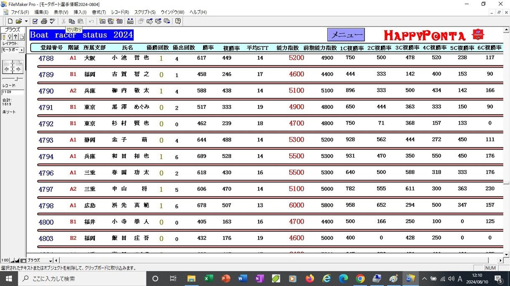Viewport: 510px width, 286px height.
Task: Click the New Record toolbar icon
Action: click(x=102, y=21)
